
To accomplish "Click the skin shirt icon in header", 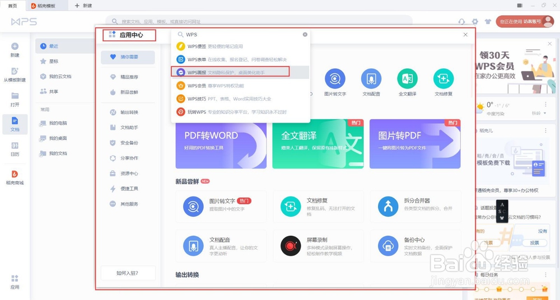I will (x=488, y=22).
